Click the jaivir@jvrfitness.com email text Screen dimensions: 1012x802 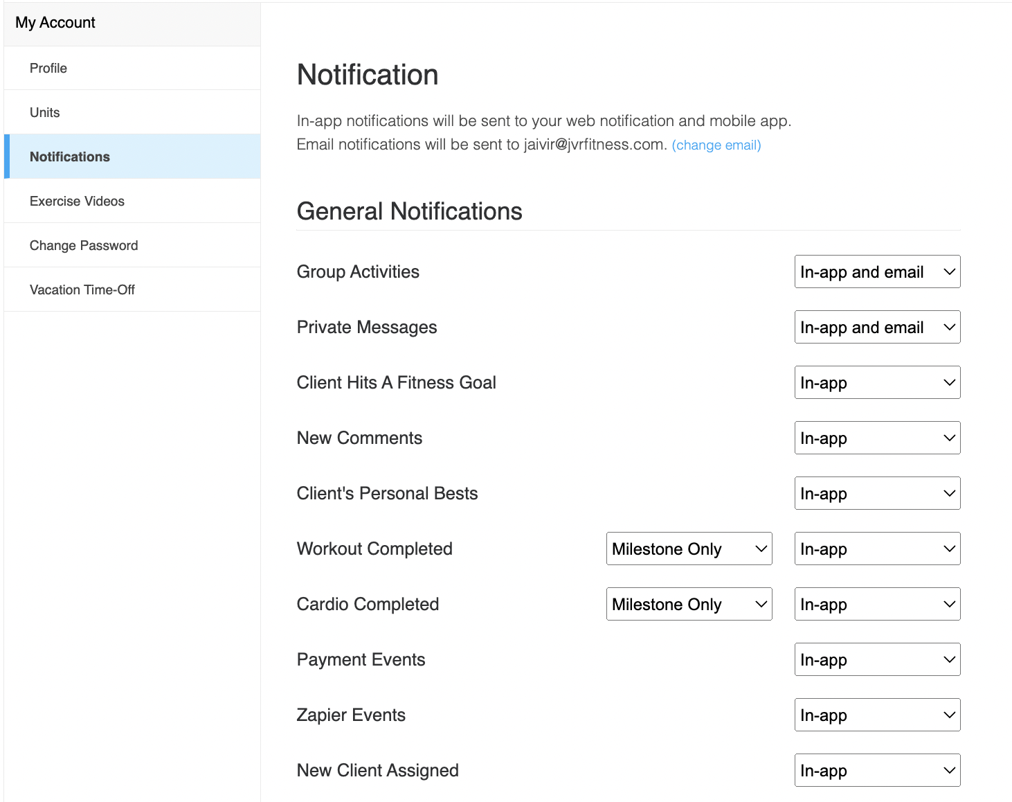(595, 144)
